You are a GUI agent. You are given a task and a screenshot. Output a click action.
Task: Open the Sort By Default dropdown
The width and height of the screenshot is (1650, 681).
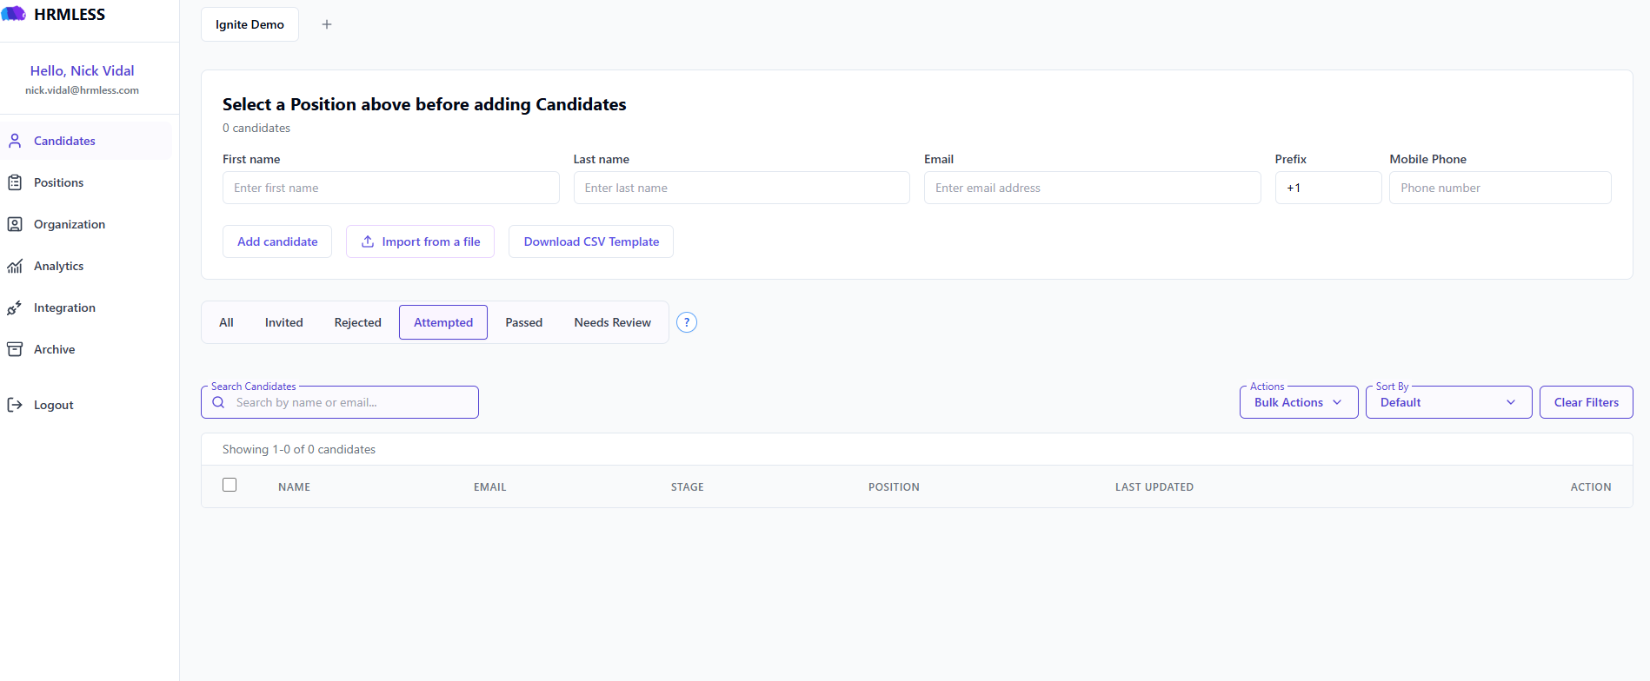(x=1449, y=402)
